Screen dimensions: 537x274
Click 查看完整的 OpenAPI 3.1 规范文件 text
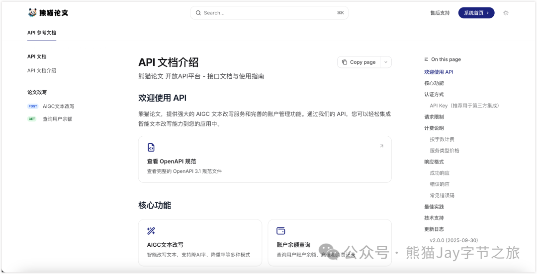(x=184, y=171)
